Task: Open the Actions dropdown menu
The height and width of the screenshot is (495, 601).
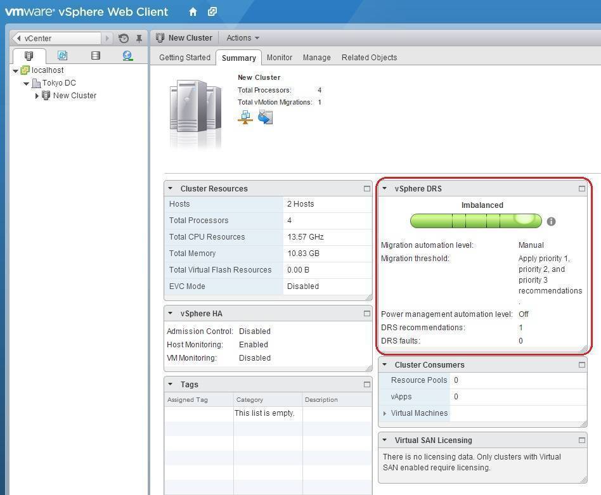Action: pos(243,38)
